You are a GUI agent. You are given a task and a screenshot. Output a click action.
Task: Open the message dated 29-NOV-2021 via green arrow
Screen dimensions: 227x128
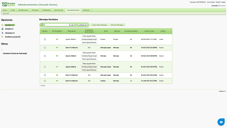coord(57,39)
